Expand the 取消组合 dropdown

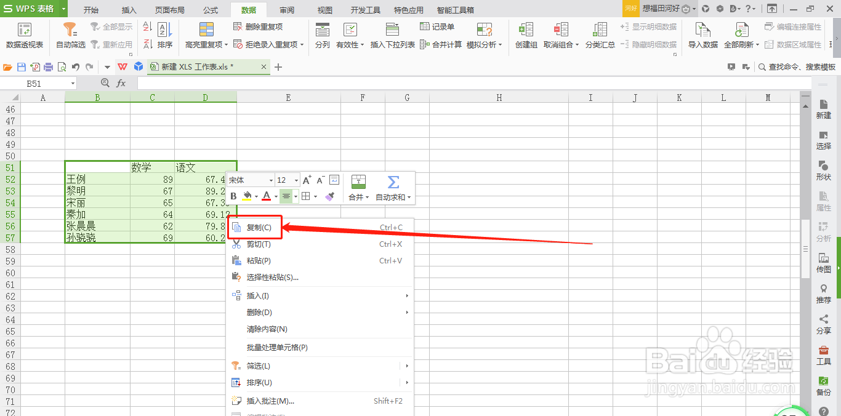[577, 45]
